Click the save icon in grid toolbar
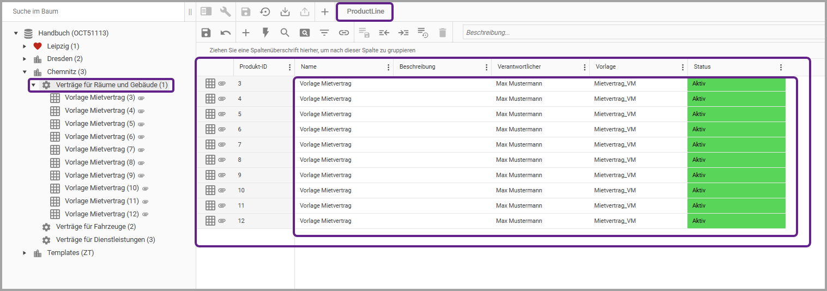 point(206,33)
